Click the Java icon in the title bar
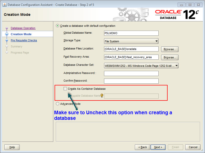 tap(5, 5)
